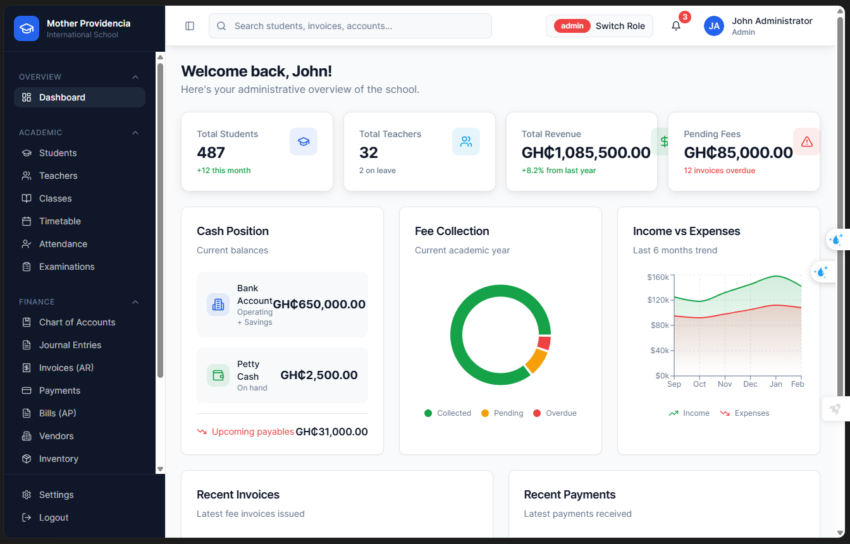Click the sidebar scroll down arrow

[x=160, y=469]
